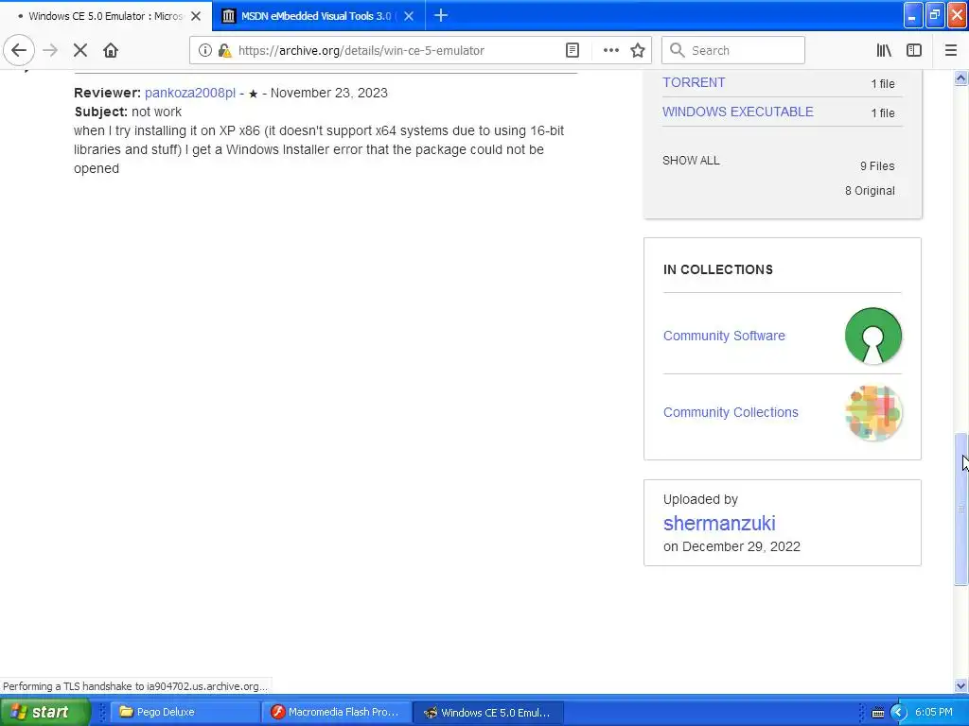
Task: Click the 9 Files count text
Action: 877,166
